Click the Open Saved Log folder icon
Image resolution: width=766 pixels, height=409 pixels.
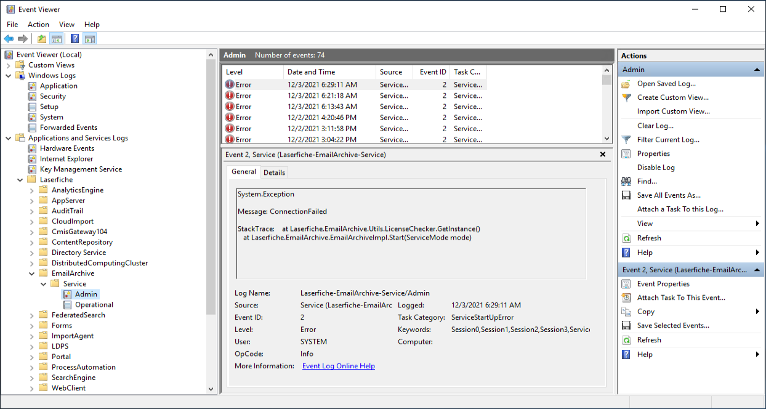(x=626, y=84)
